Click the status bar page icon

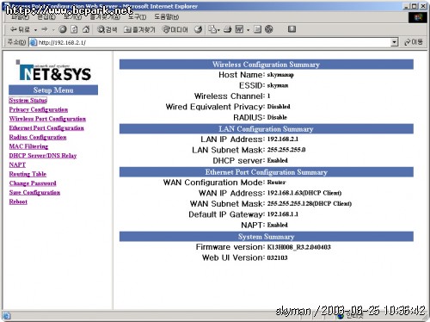pos(7,316)
